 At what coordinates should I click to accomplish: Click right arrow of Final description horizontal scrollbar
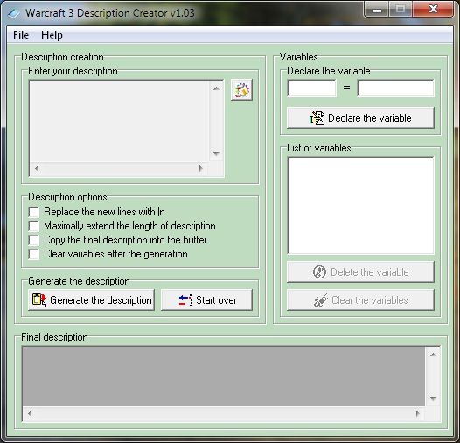click(418, 413)
